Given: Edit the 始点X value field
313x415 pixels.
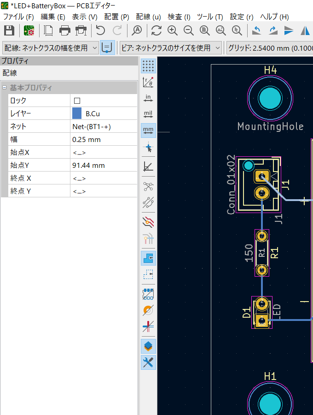Looking at the screenshot, I should pos(104,153).
